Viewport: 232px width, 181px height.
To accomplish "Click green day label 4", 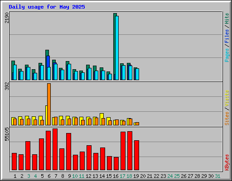I will click(x=35, y=176).
